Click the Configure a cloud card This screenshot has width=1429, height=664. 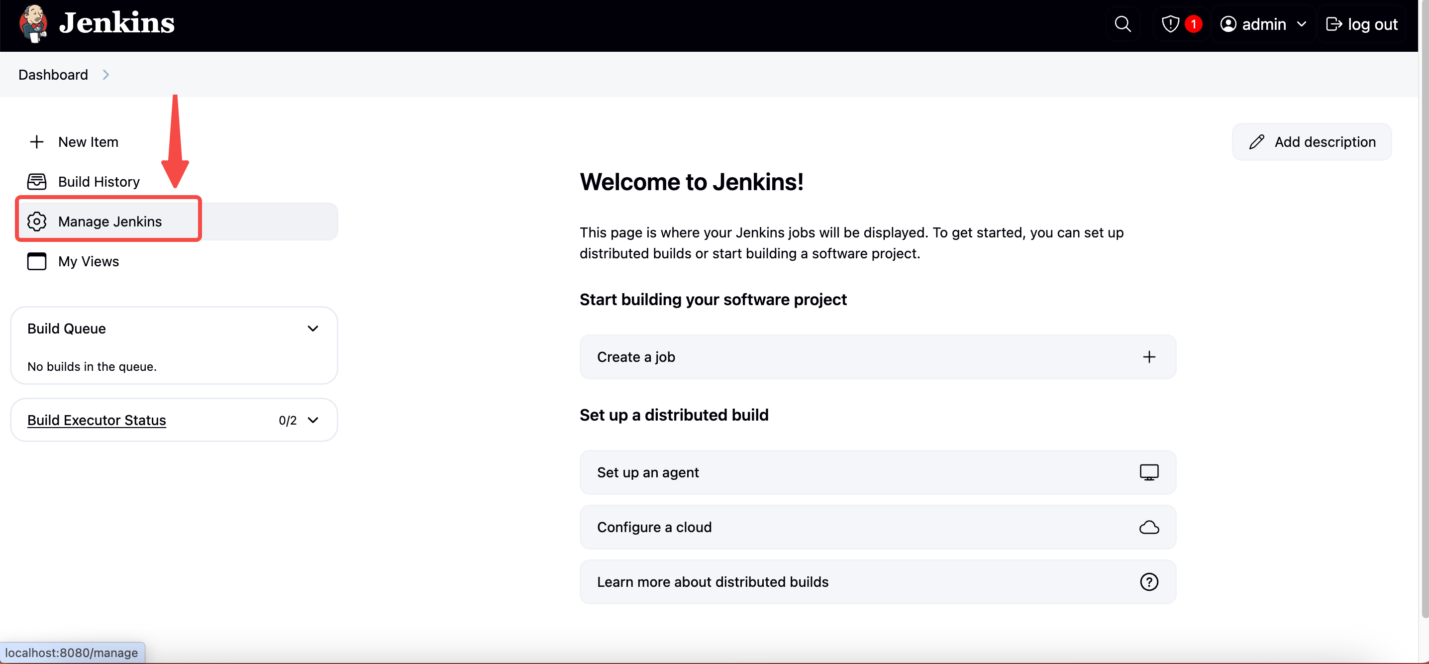[x=878, y=527]
